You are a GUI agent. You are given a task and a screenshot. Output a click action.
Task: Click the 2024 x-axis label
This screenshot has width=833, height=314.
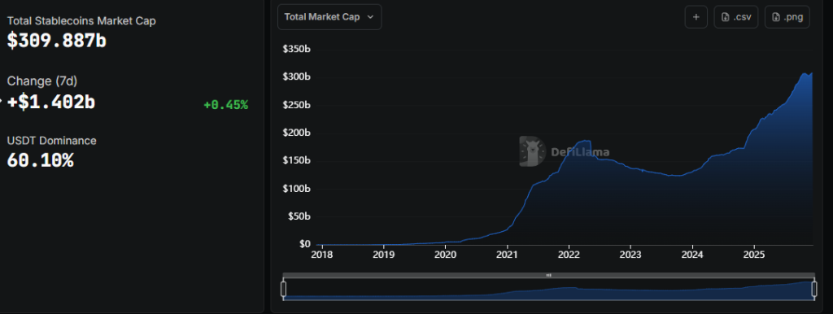click(x=692, y=255)
